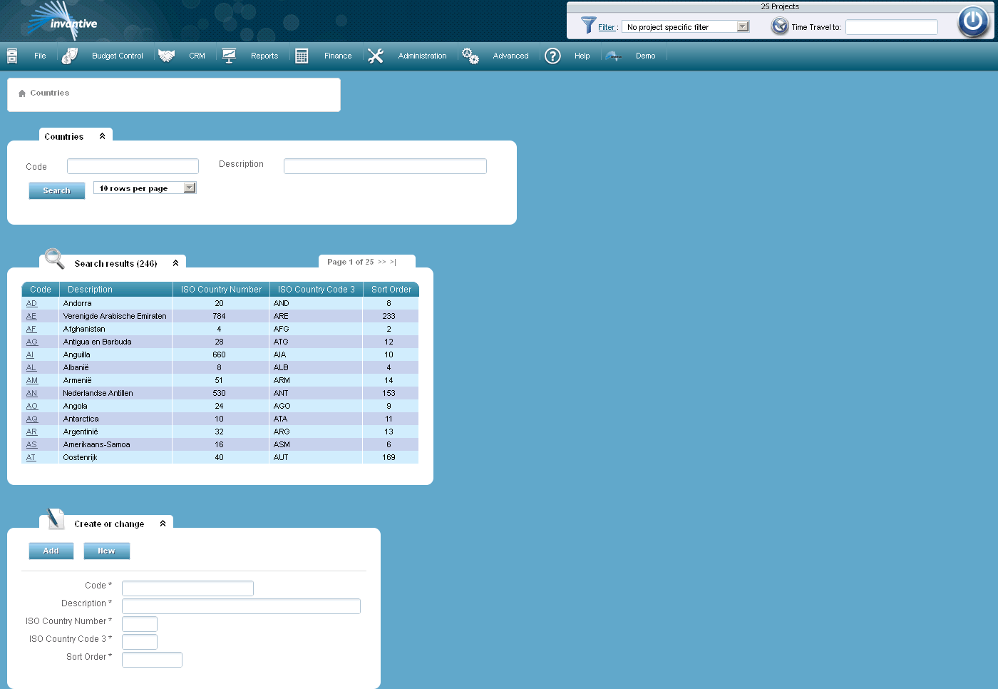998x689 pixels.
Task: Open country AD Andorra details
Action: (31, 302)
